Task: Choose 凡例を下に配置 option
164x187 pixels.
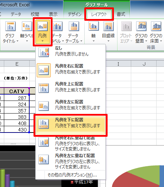Action: point(71,125)
